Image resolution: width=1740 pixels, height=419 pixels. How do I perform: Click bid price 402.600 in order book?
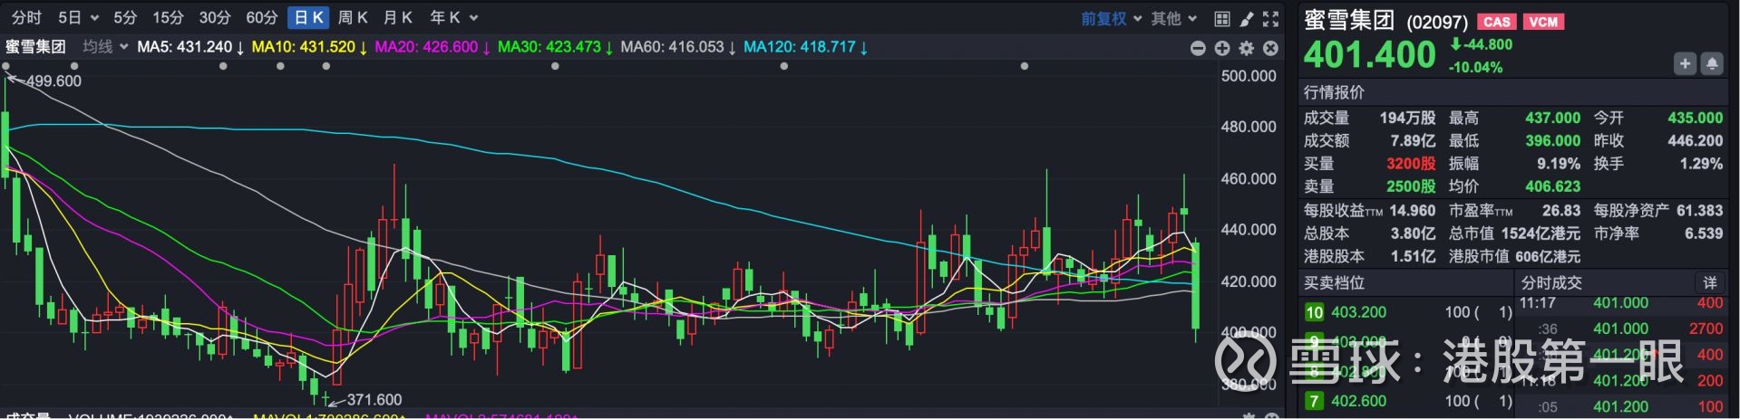click(x=1358, y=401)
